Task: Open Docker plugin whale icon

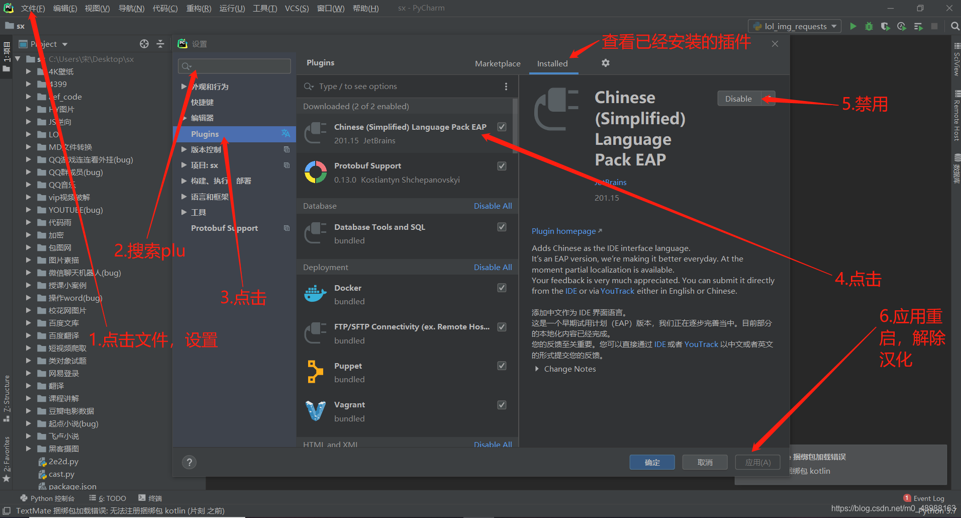Action: click(x=316, y=294)
